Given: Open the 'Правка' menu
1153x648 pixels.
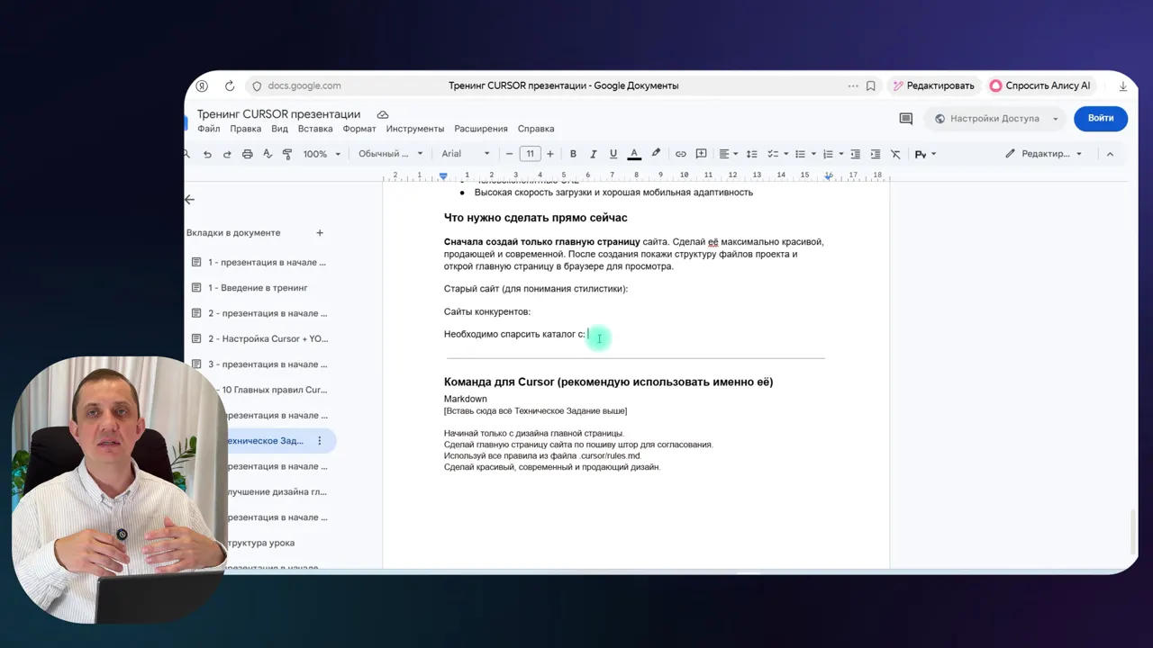Looking at the screenshot, I should [245, 129].
